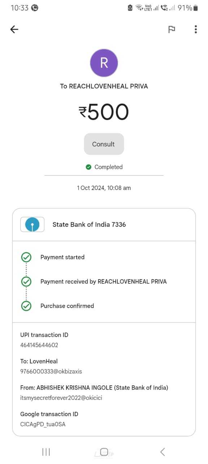Tap the green Completed checkmark icon
The width and height of the screenshot is (208, 464).
pyautogui.click(x=88, y=167)
